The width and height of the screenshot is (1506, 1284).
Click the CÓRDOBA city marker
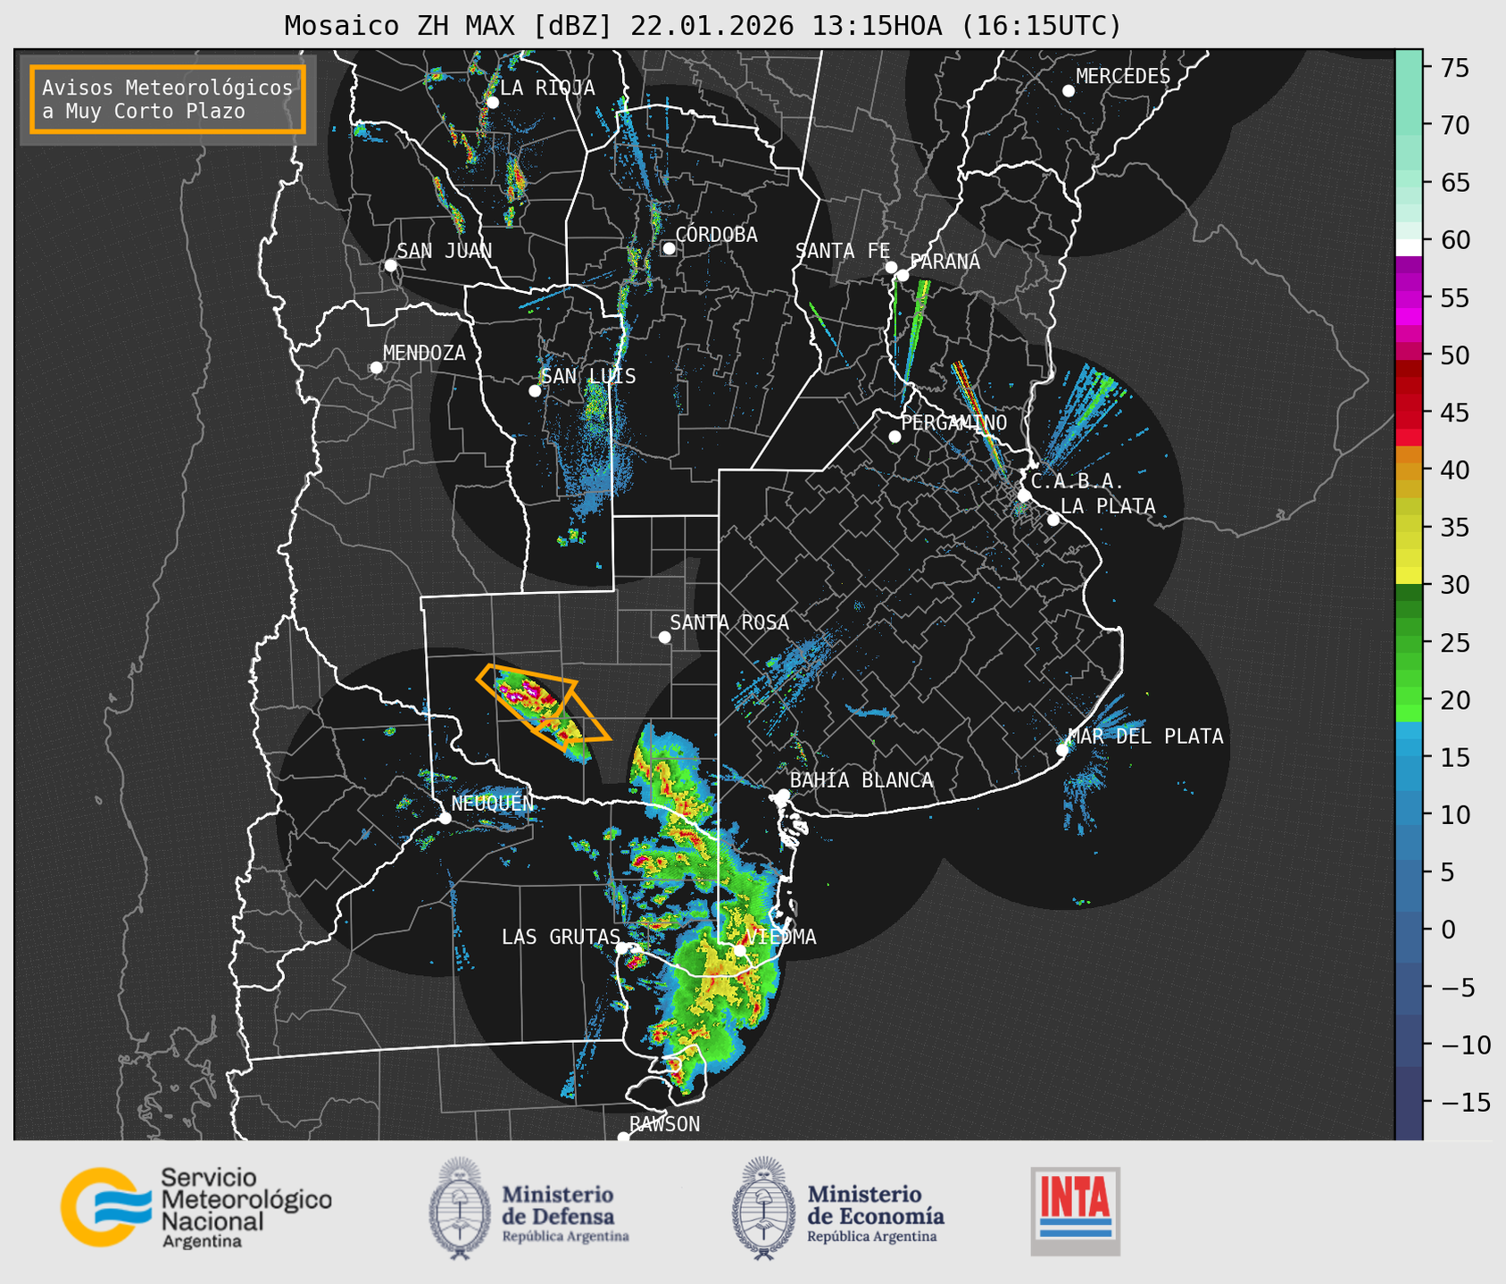[669, 248]
